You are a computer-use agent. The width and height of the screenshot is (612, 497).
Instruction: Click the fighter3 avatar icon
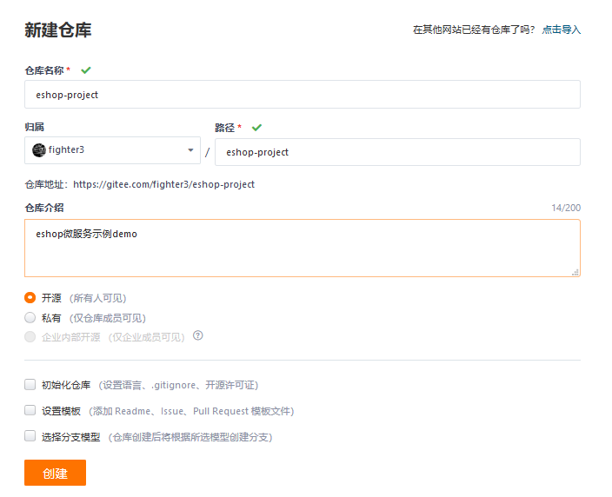[39, 150]
